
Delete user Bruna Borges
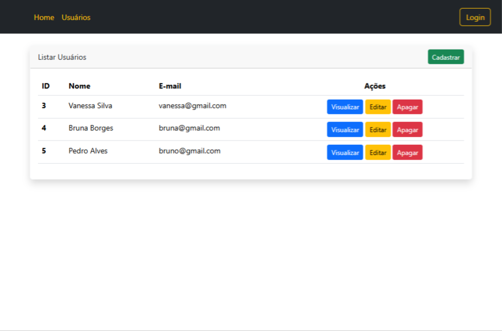[407, 130]
